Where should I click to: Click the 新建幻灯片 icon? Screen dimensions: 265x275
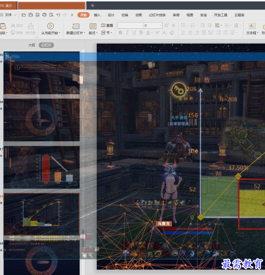coord(76,26)
